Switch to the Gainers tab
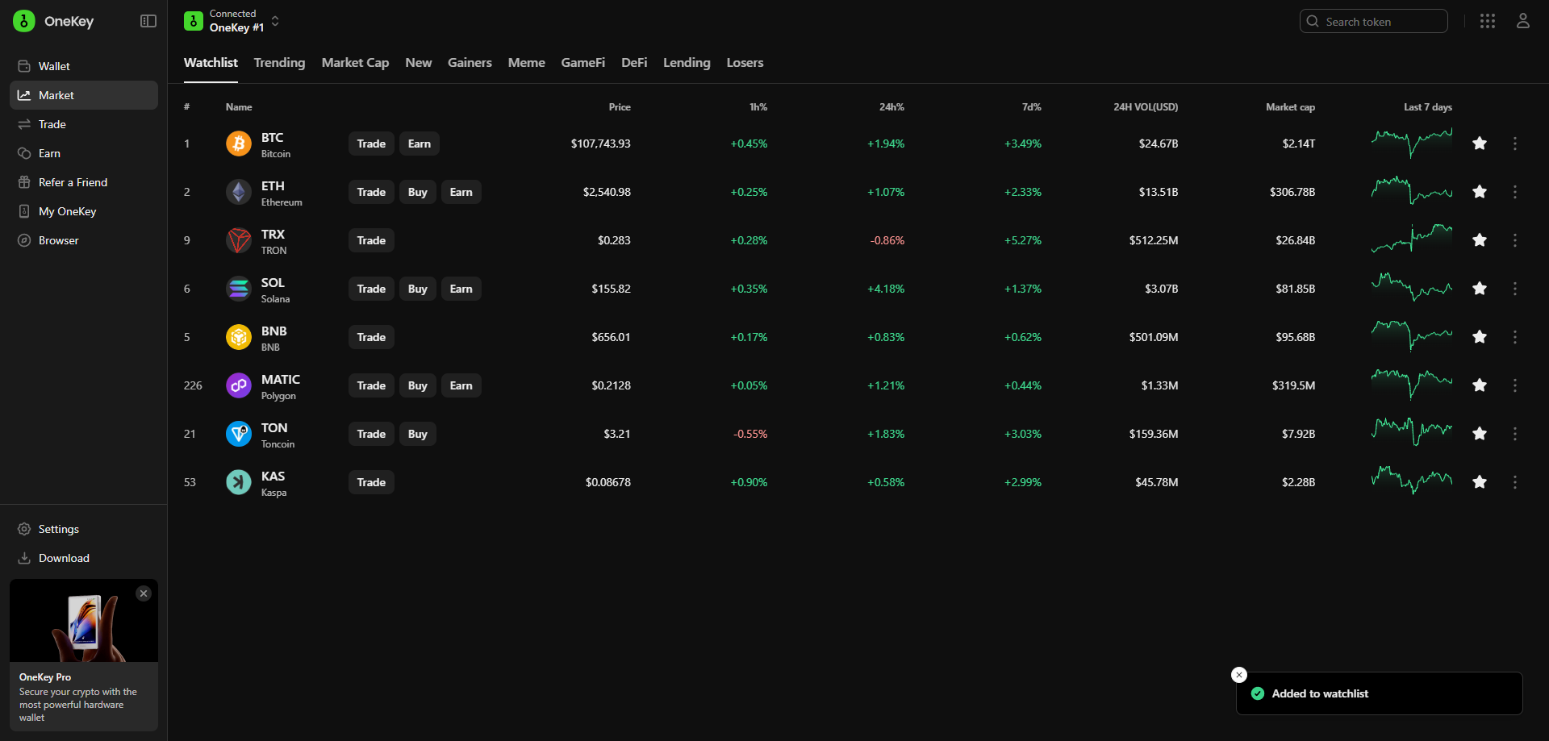Screen dimensions: 1549x741 470,63
